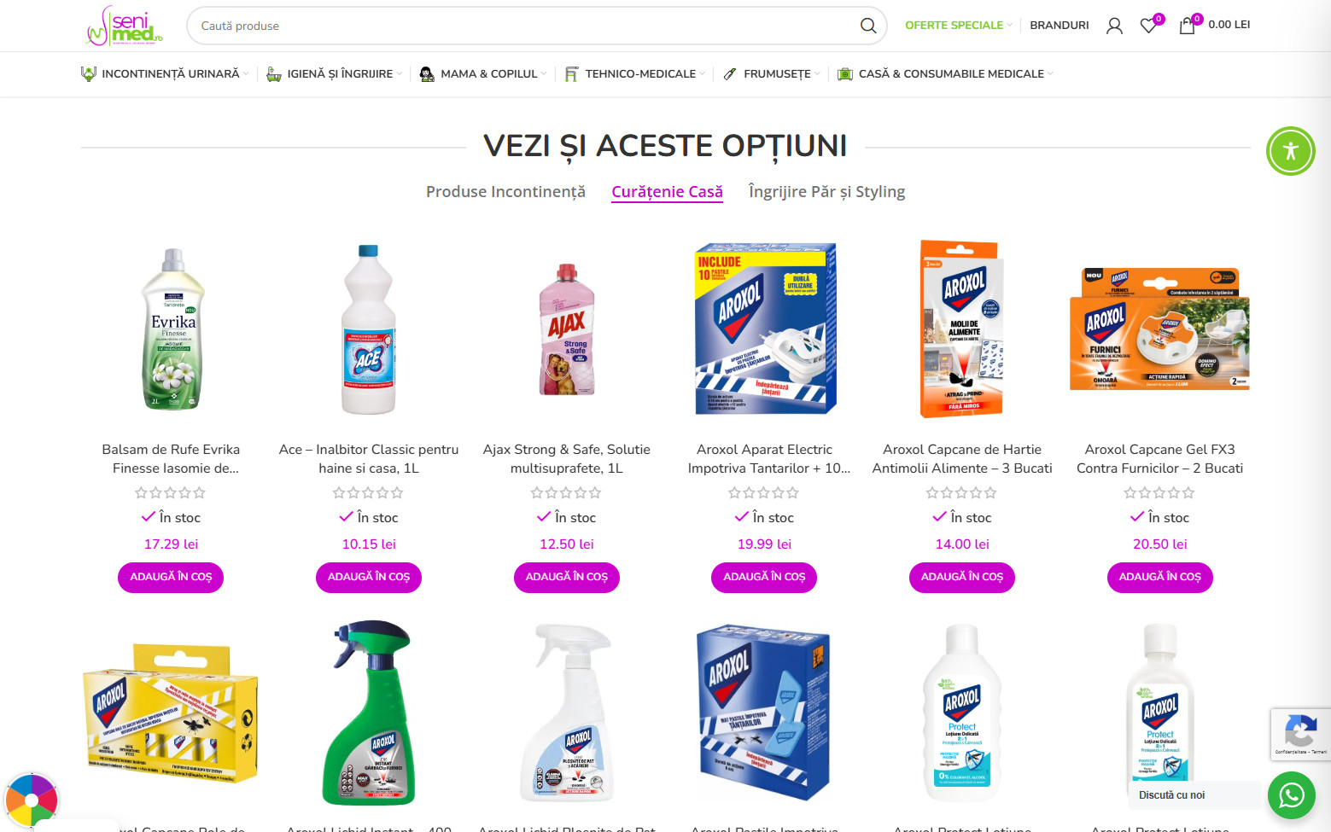Add Aroxol Capcane Gel FX3 to cart
This screenshot has width=1331, height=832.
pyautogui.click(x=1159, y=577)
